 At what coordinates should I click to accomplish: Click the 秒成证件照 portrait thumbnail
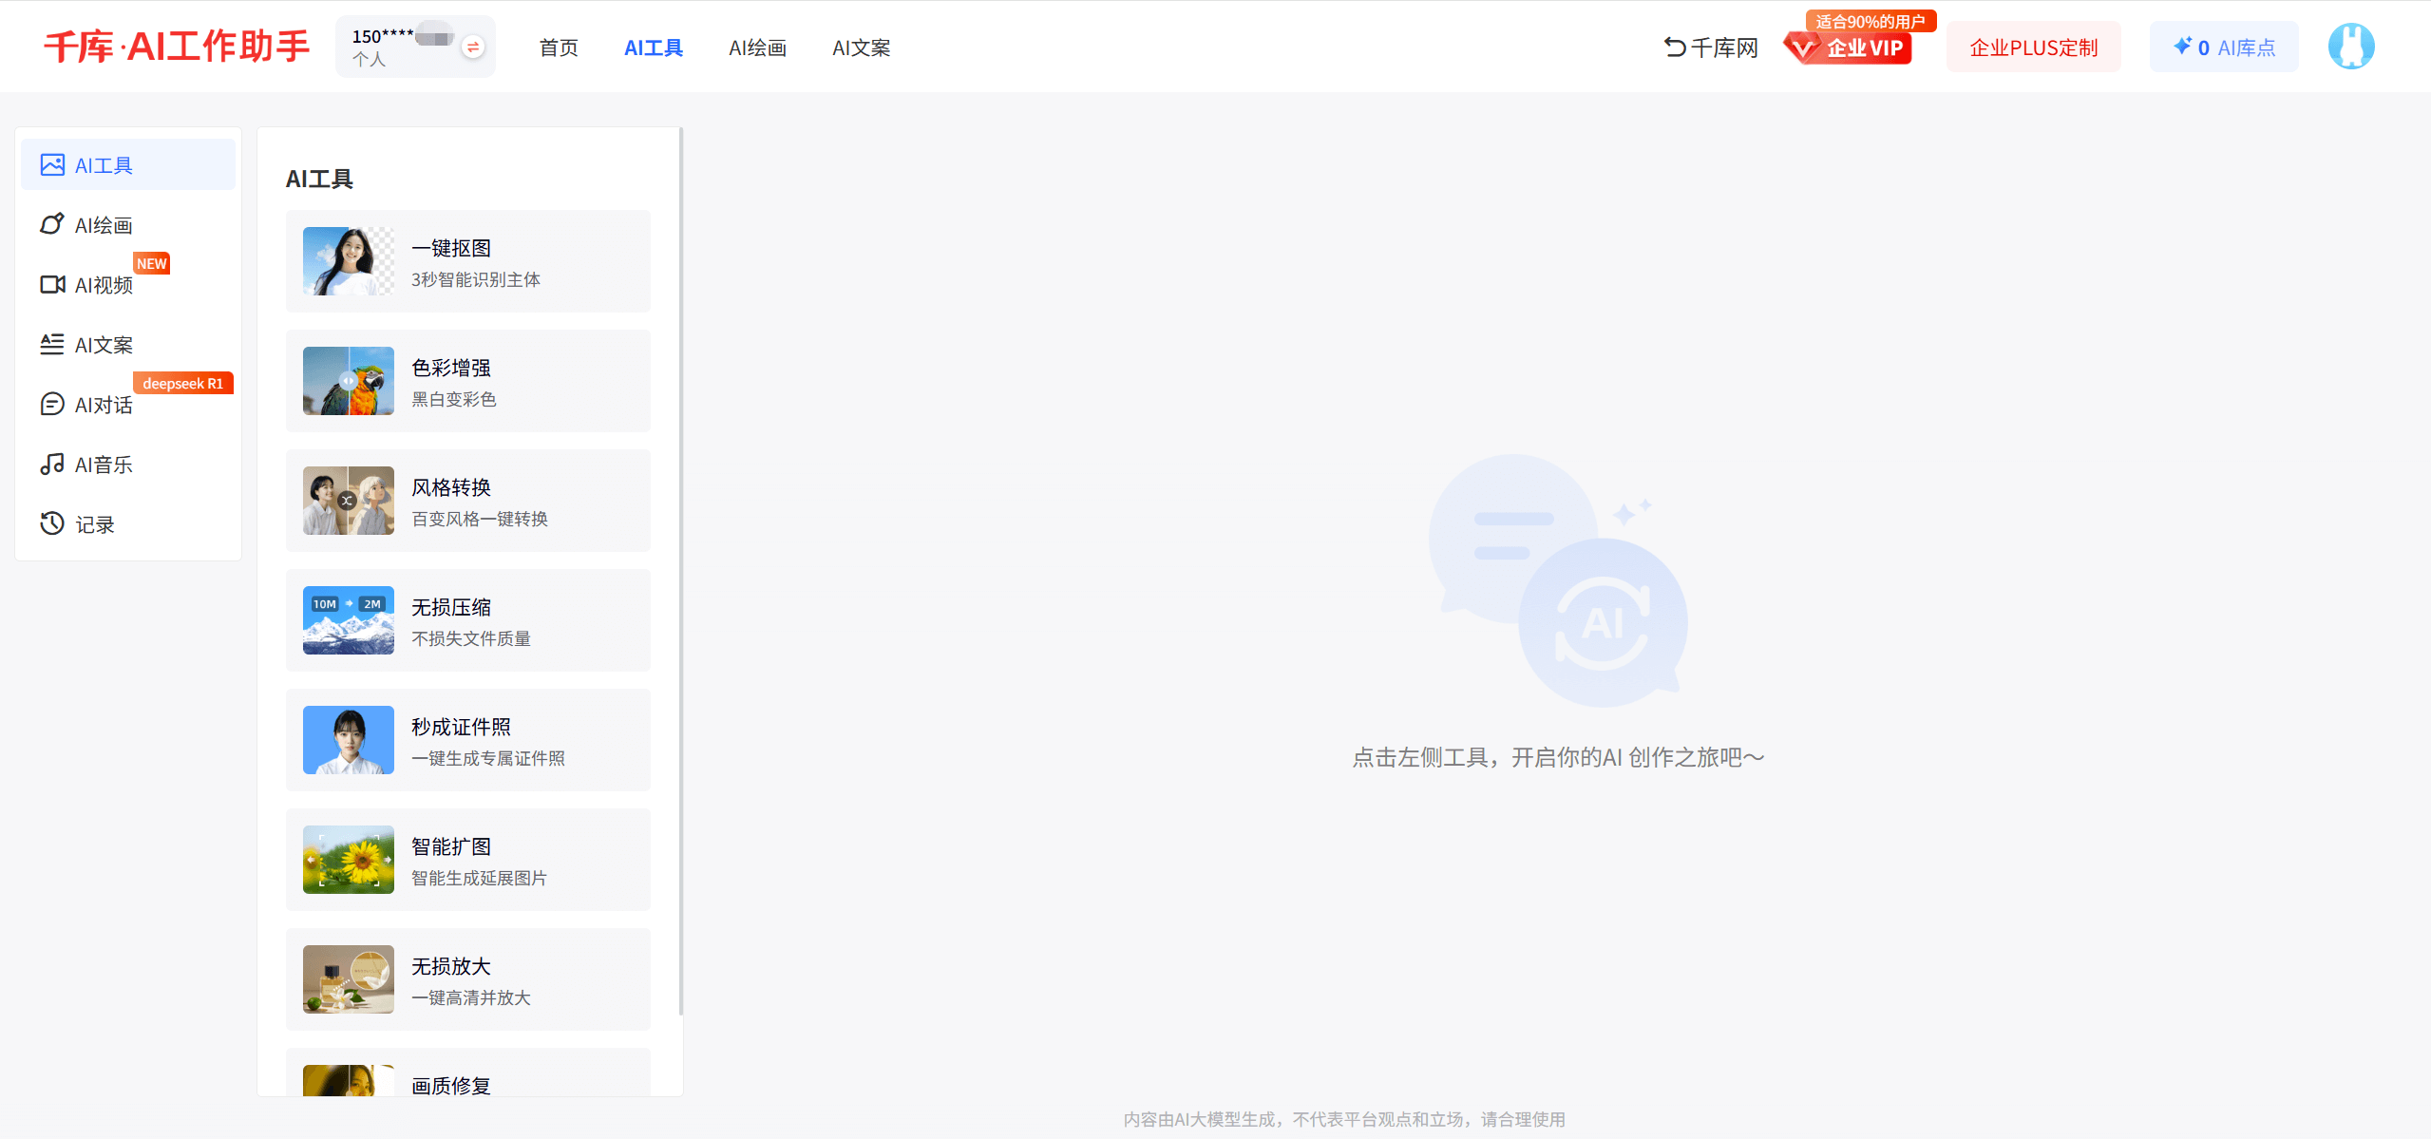[x=348, y=740]
